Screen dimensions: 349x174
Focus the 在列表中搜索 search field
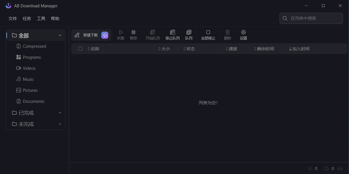tap(311, 18)
